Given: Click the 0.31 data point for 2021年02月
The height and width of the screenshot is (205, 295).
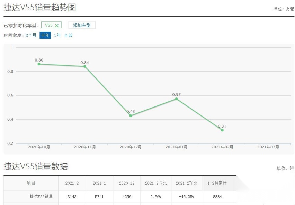Looking at the screenshot, I should pos(222,130).
